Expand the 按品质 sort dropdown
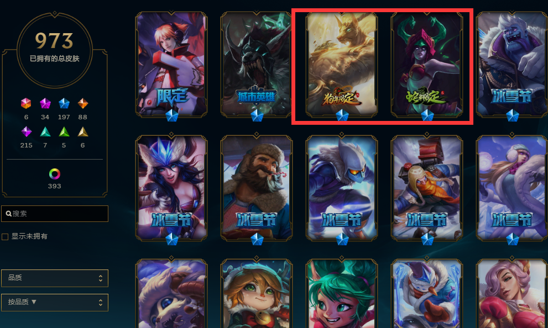 click(x=55, y=302)
